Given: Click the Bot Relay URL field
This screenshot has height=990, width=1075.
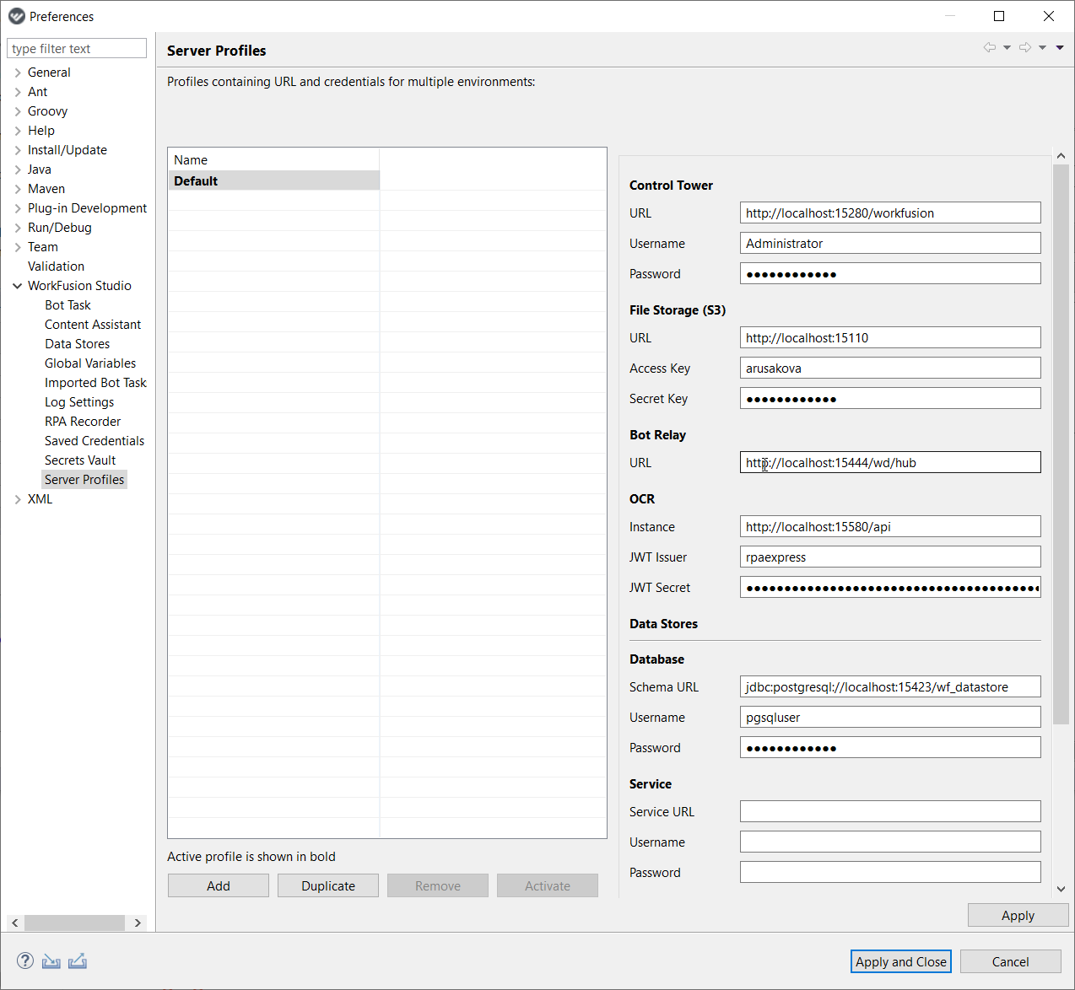Looking at the screenshot, I should [x=890, y=462].
